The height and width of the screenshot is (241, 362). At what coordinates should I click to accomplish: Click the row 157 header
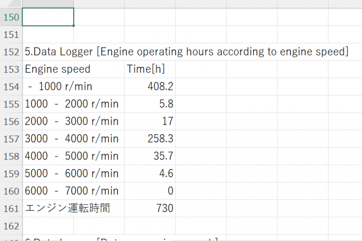click(11, 139)
